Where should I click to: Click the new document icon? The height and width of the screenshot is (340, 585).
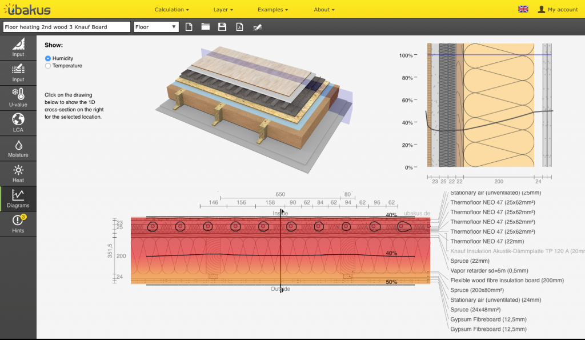(189, 27)
